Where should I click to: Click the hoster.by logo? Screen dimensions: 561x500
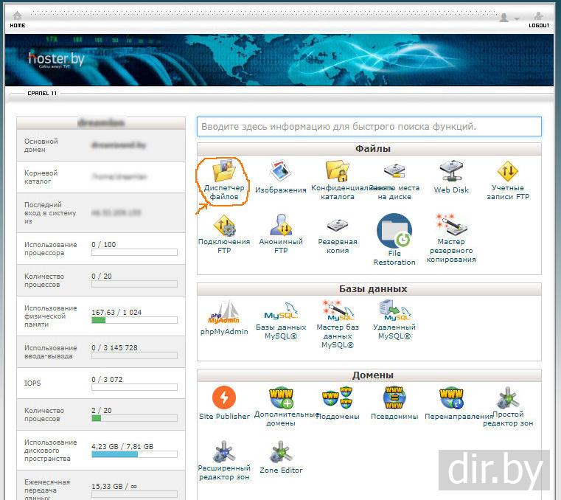click(x=56, y=60)
